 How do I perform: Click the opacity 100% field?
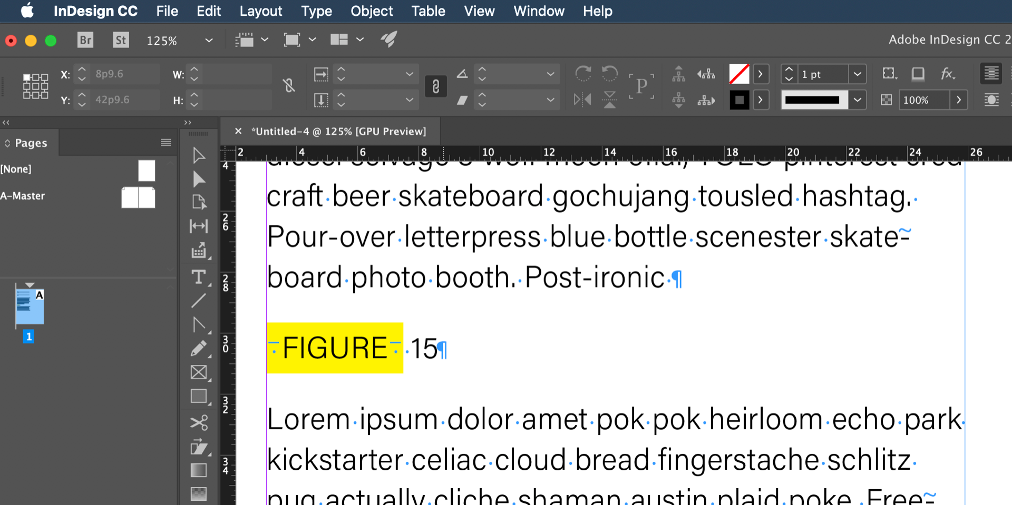pyautogui.click(x=925, y=100)
